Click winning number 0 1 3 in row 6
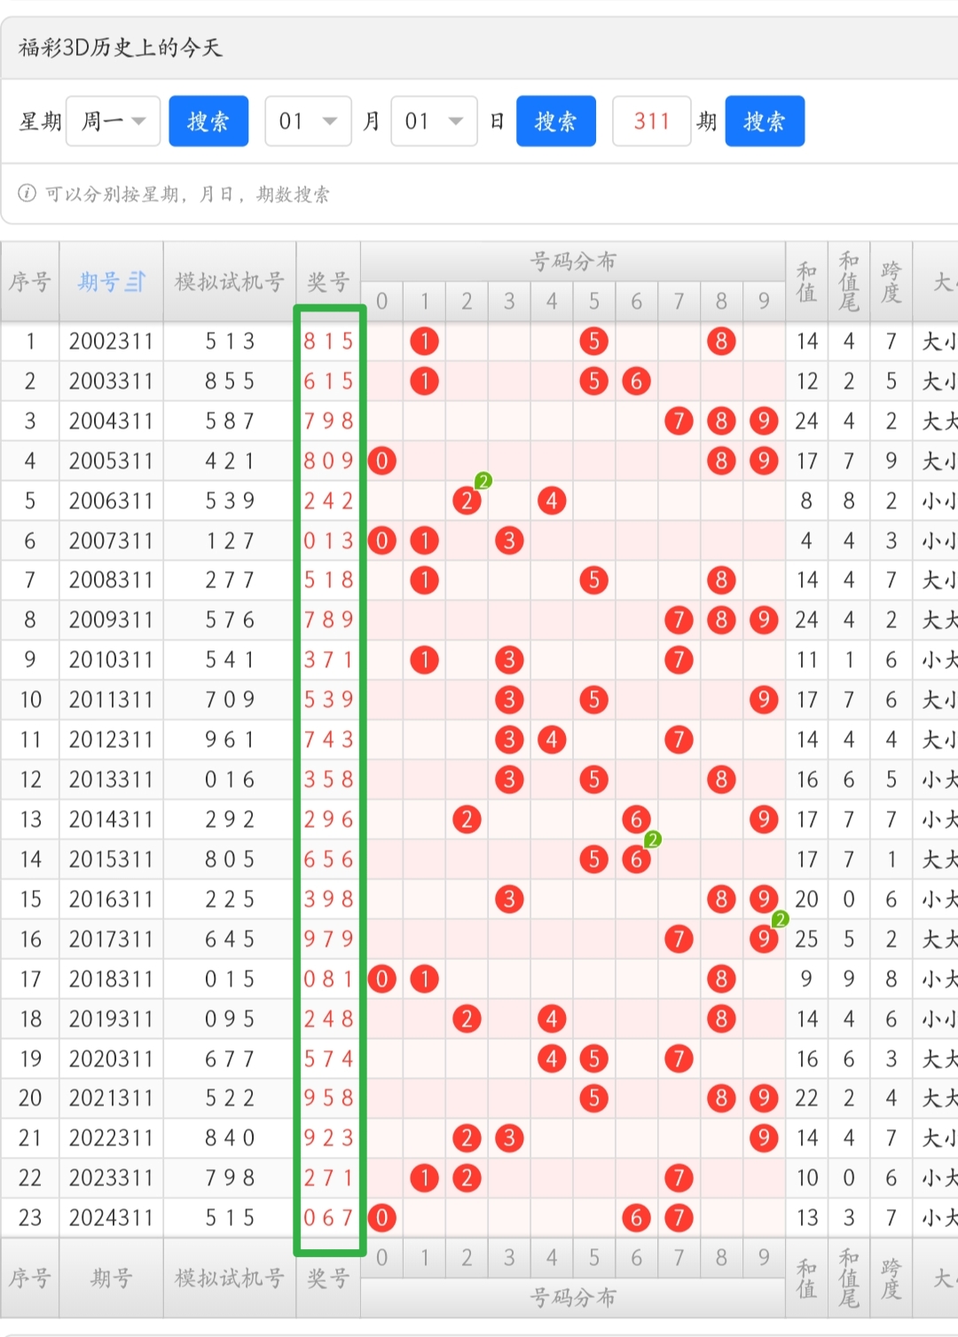This screenshot has width=958, height=1337. click(x=328, y=541)
